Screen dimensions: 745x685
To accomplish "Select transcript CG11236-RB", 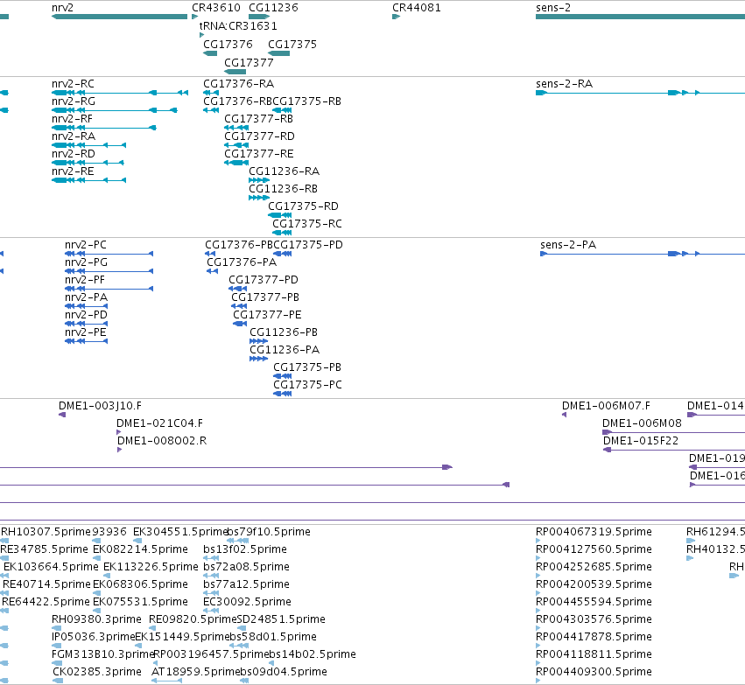I will [283, 189].
